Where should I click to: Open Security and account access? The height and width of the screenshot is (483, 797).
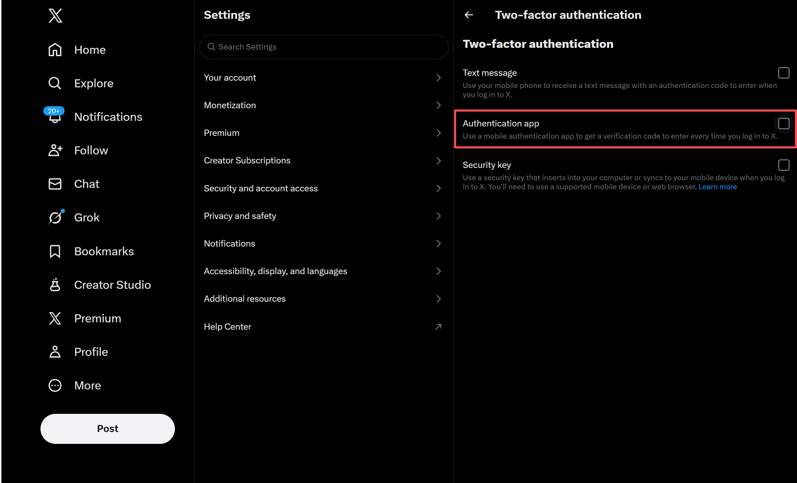pos(324,188)
